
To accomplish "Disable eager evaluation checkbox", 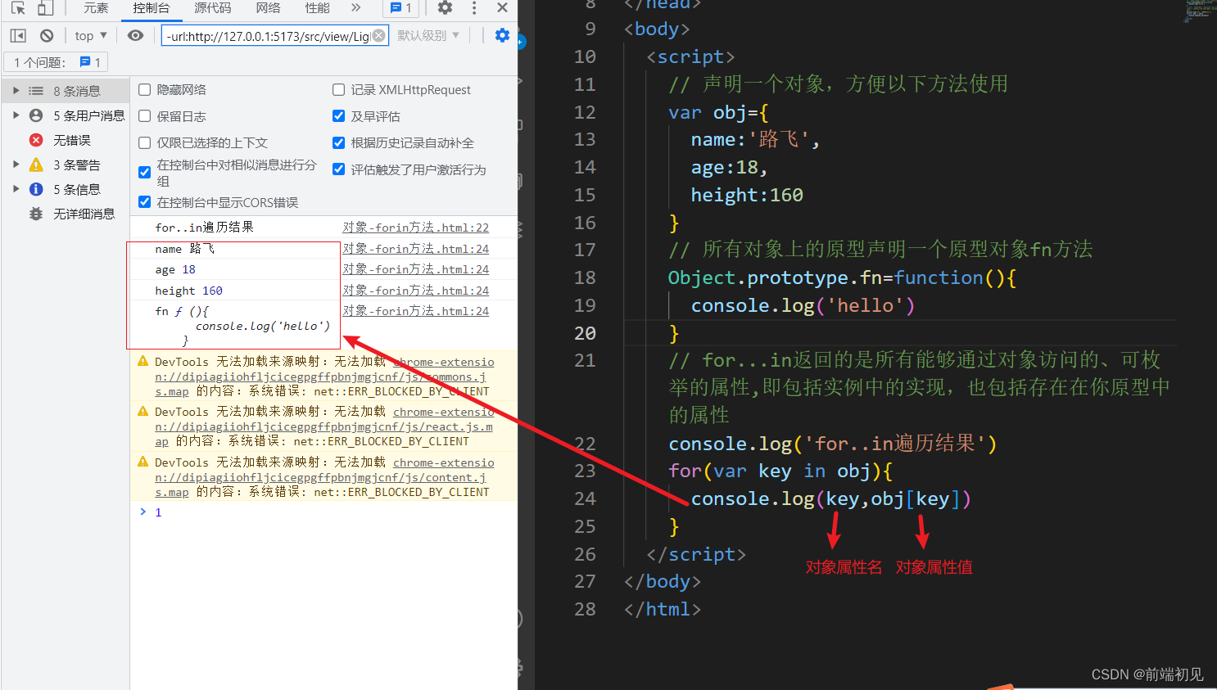I will tap(338, 116).
